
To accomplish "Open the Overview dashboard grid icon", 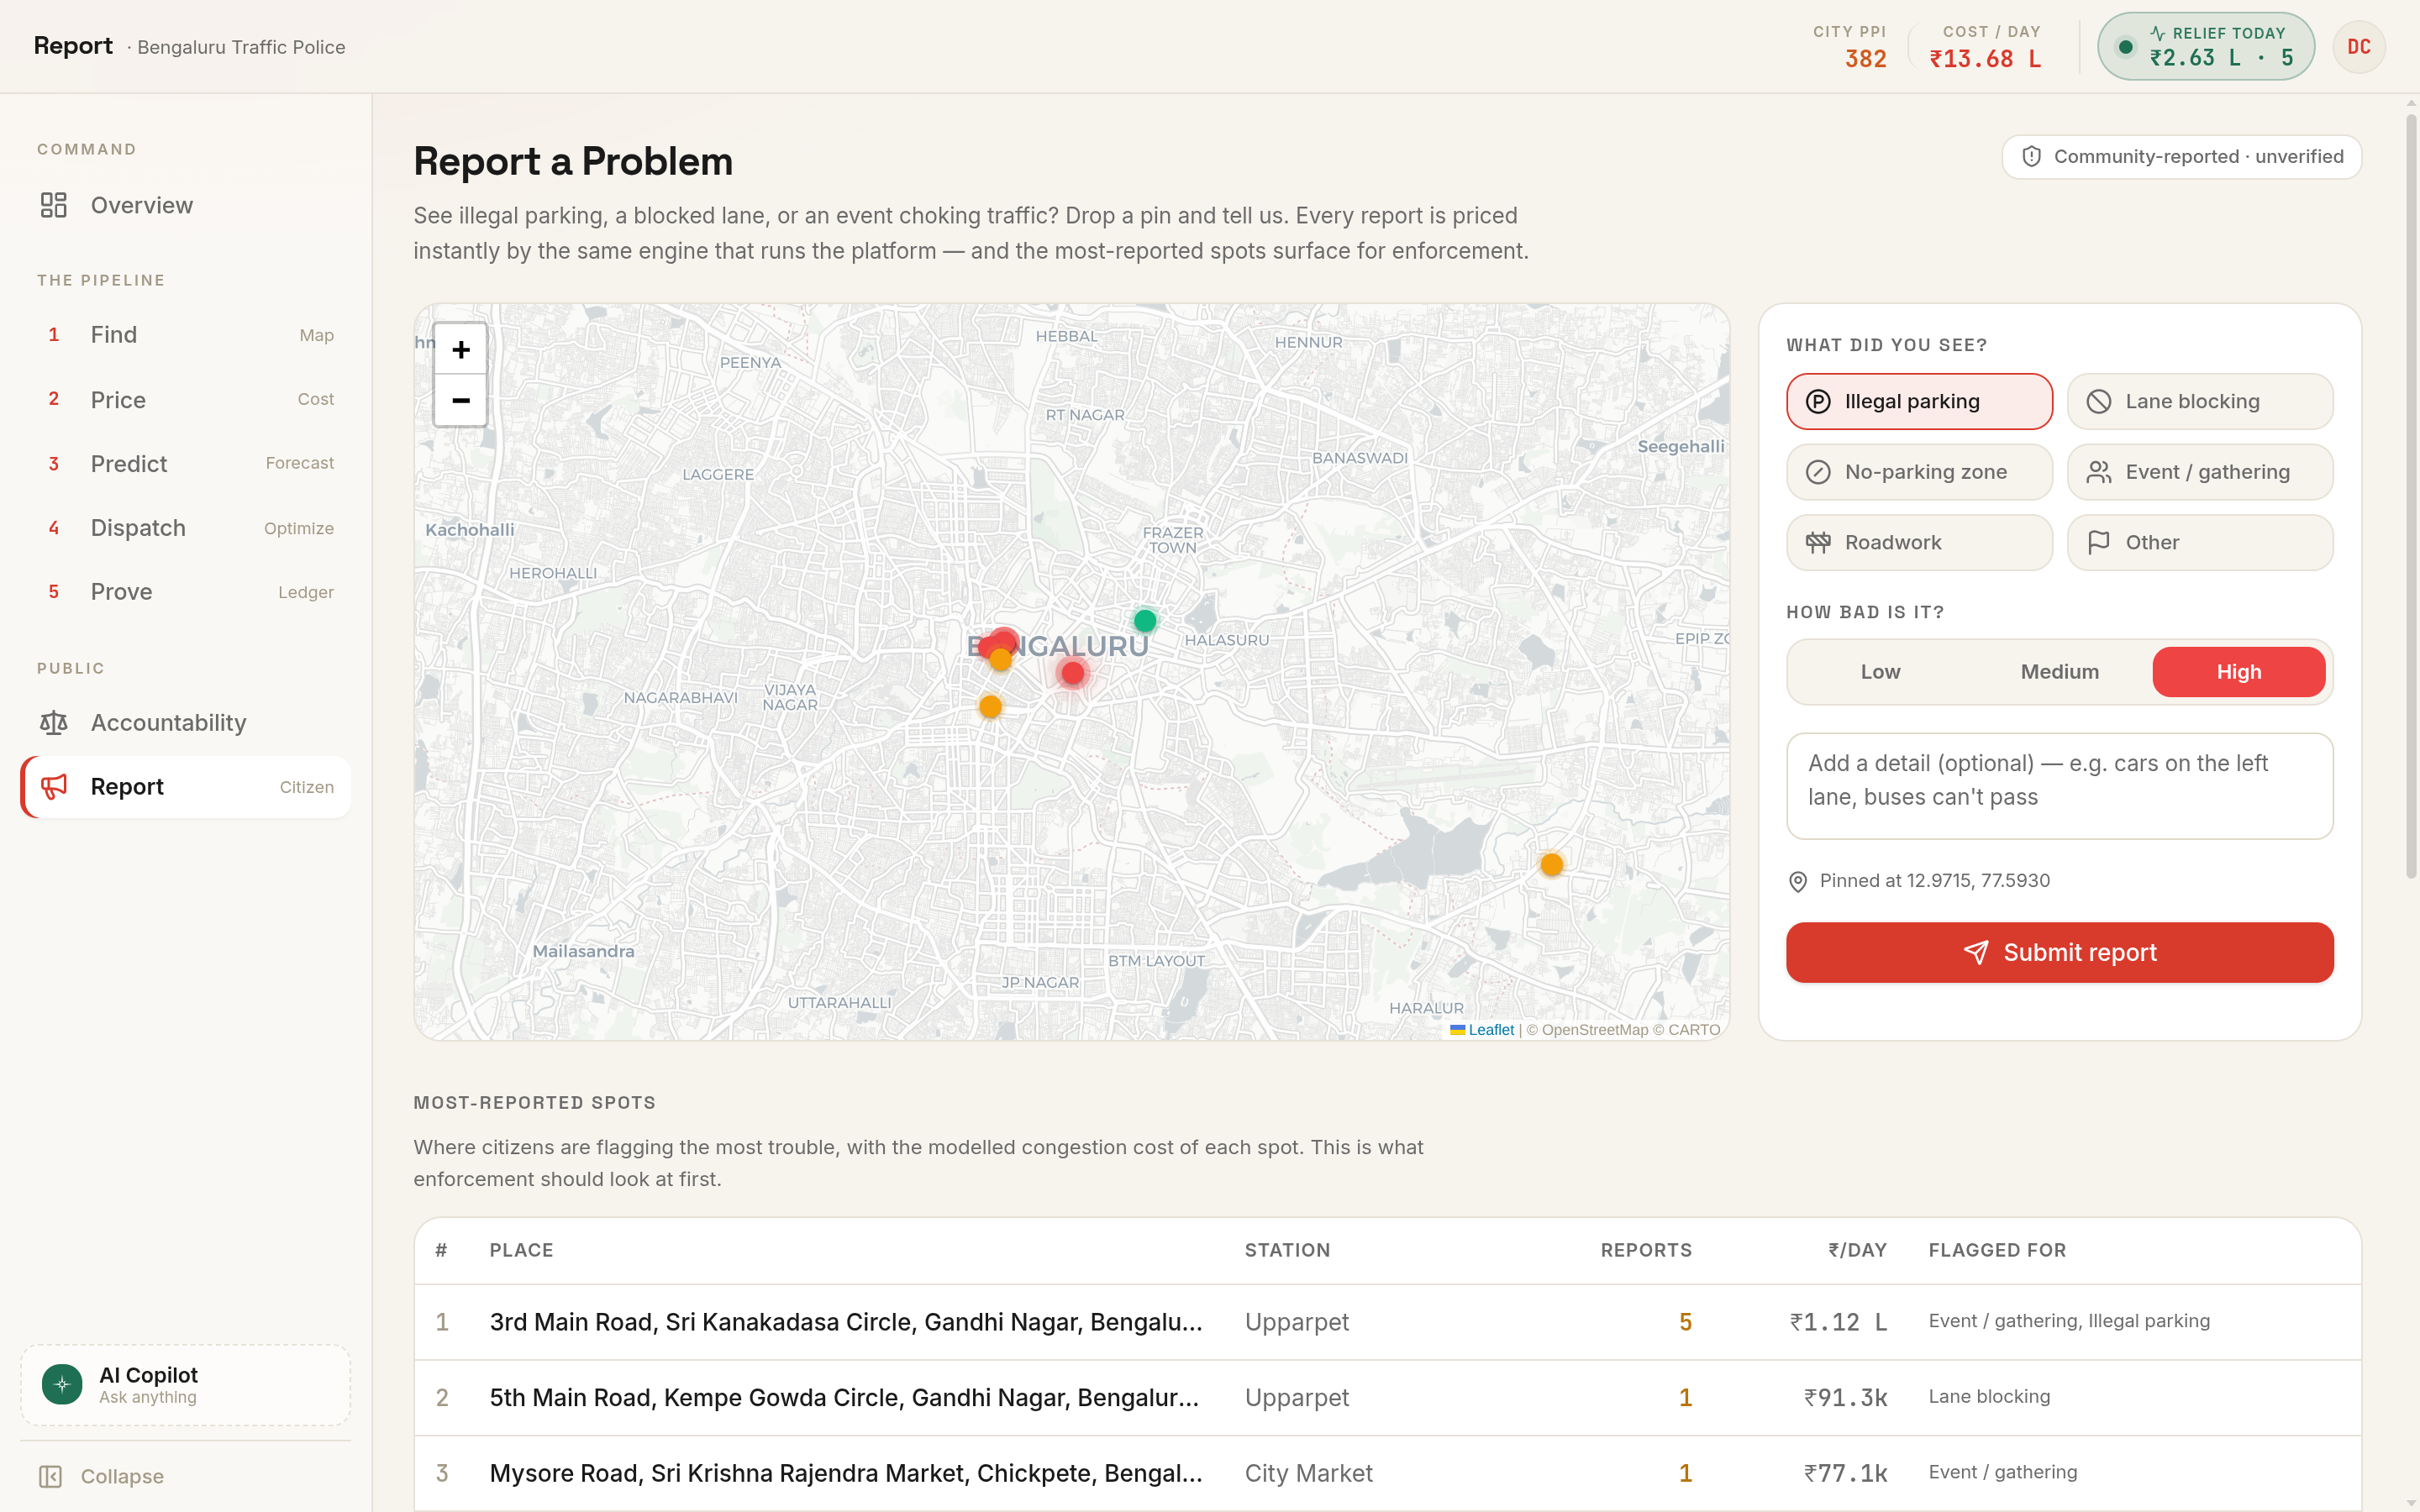I will [53, 205].
